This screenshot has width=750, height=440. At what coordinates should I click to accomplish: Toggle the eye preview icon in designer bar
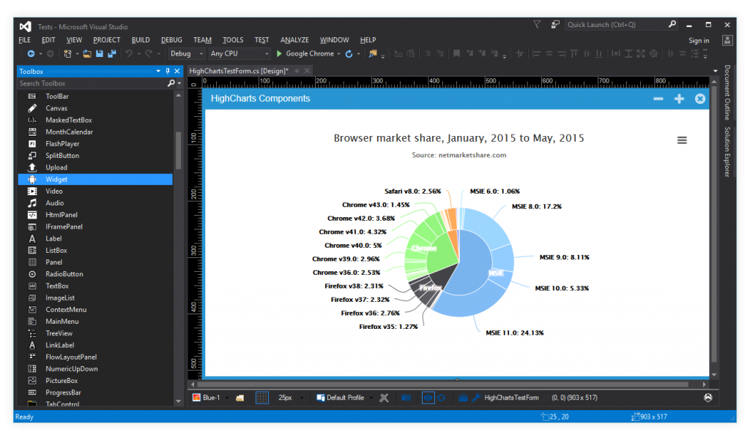(428, 398)
